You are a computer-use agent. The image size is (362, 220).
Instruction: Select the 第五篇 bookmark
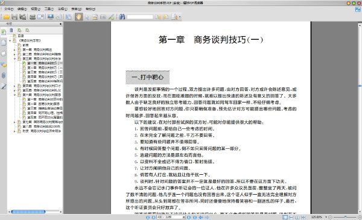42,90
